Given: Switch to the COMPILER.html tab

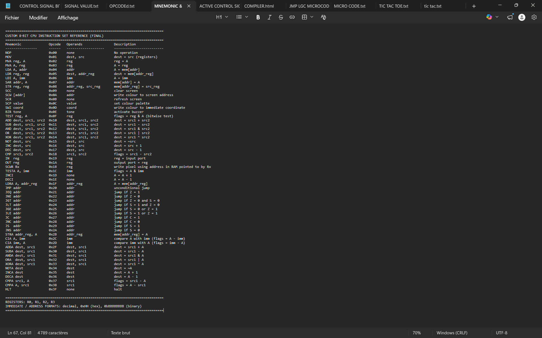Looking at the screenshot, I should 259,6.
